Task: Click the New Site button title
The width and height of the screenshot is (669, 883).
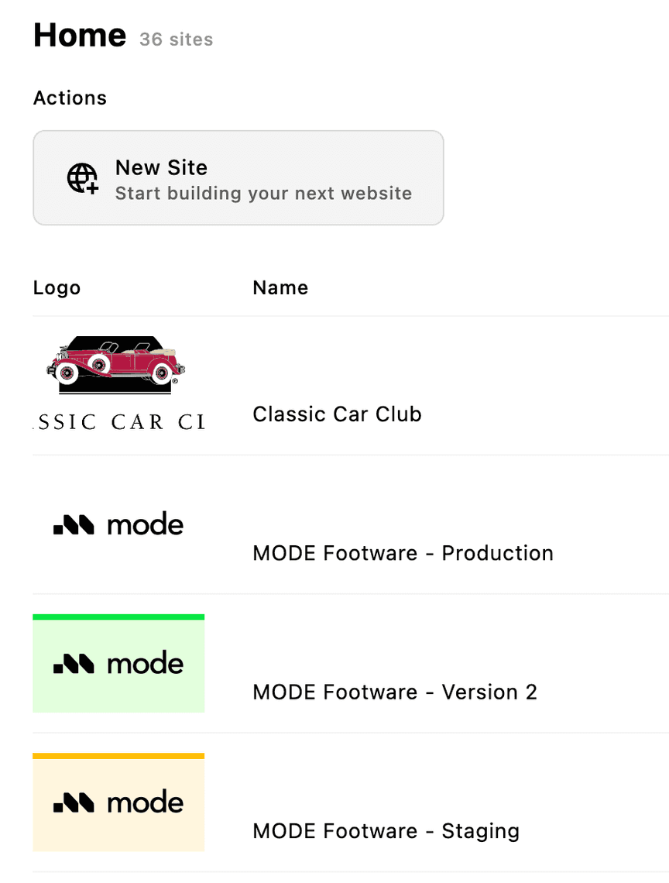Action: click(161, 167)
